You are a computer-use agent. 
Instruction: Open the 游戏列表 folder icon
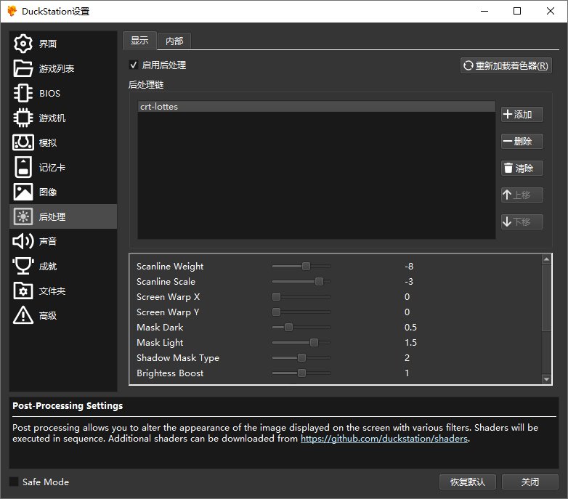point(23,68)
